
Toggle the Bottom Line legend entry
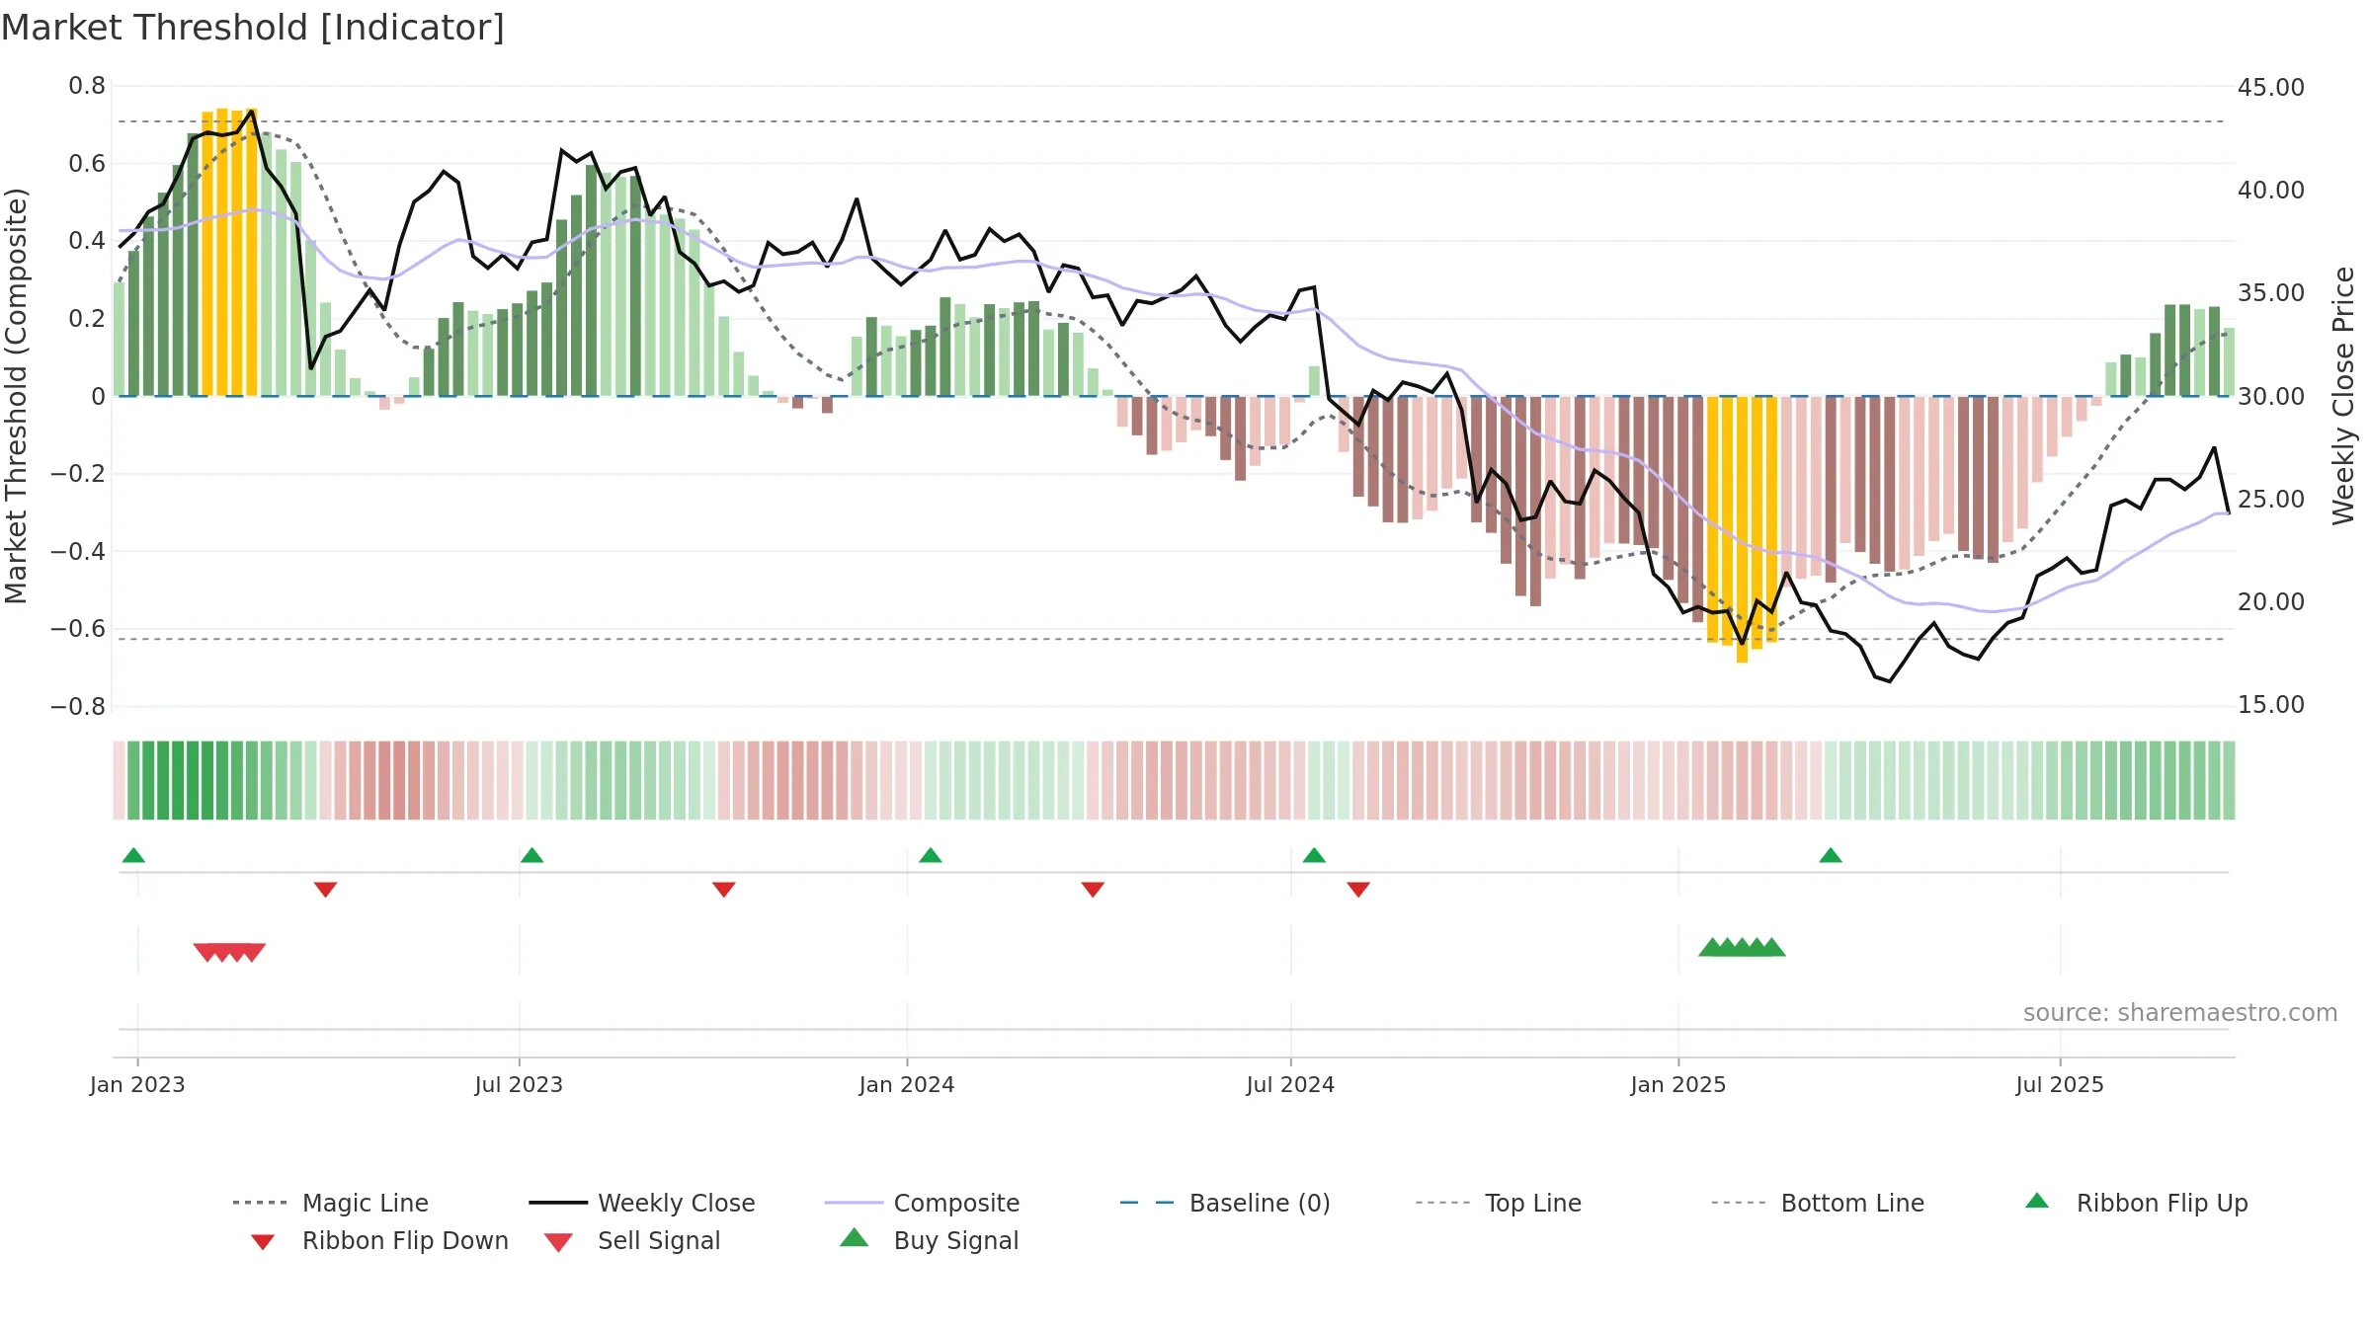[1818, 1203]
